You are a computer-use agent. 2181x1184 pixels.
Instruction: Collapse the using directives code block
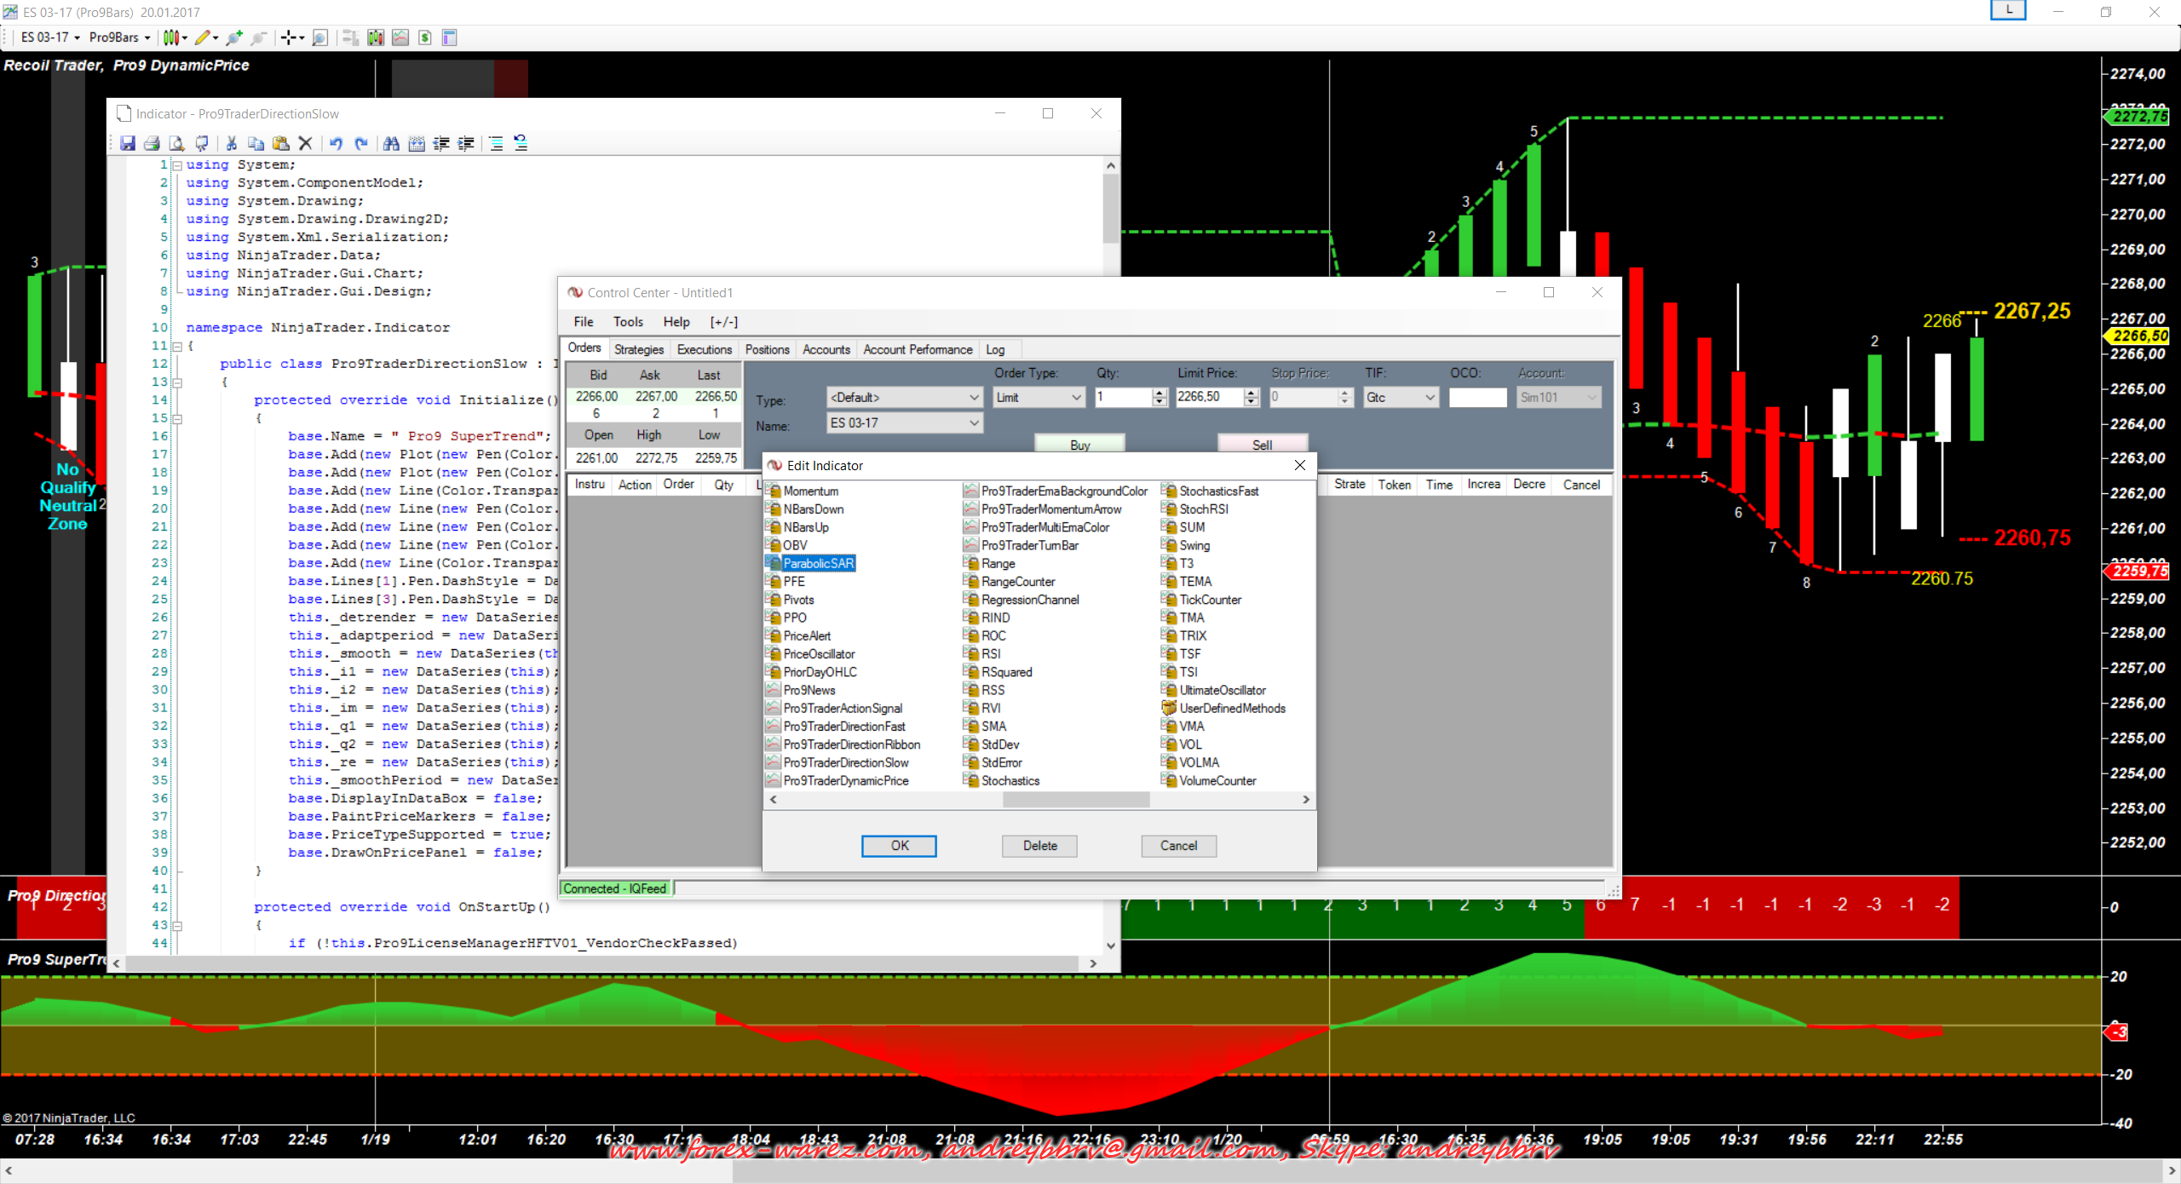click(x=177, y=165)
